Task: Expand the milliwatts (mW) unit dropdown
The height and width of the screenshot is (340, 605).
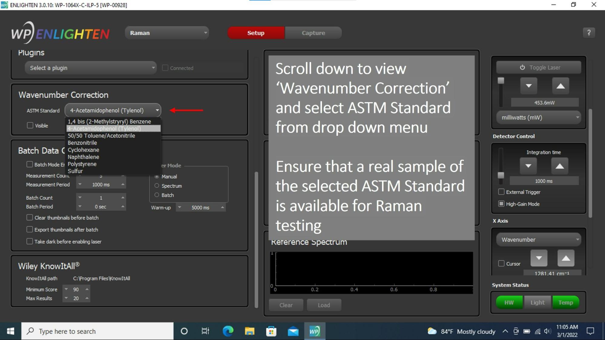Action: [538, 118]
